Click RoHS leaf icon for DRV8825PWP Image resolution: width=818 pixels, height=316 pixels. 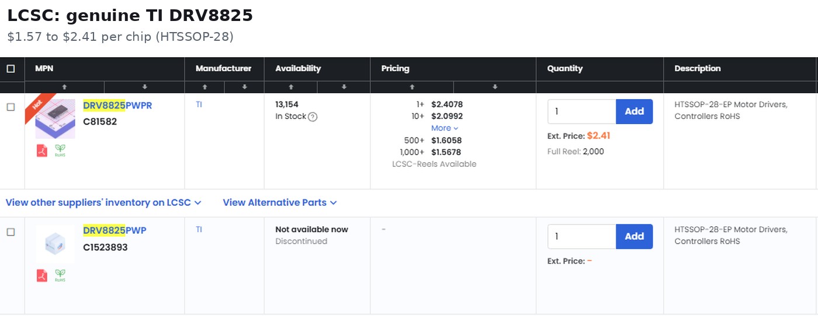[x=60, y=275]
